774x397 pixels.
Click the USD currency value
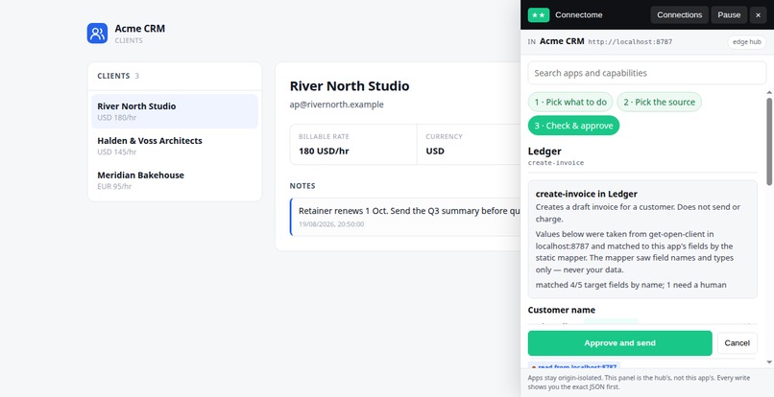[x=435, y=151]
